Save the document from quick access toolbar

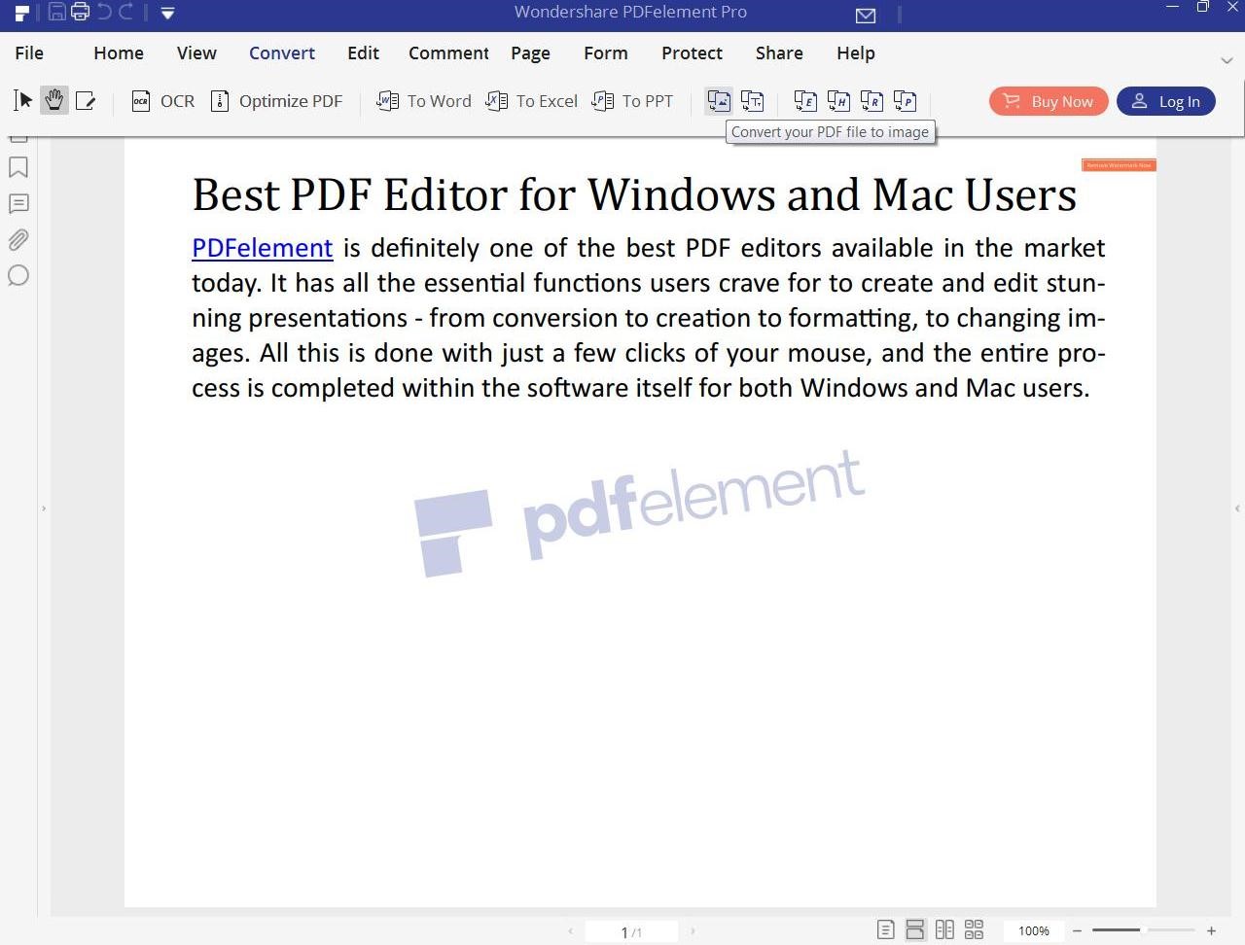(x=57, y=13)
